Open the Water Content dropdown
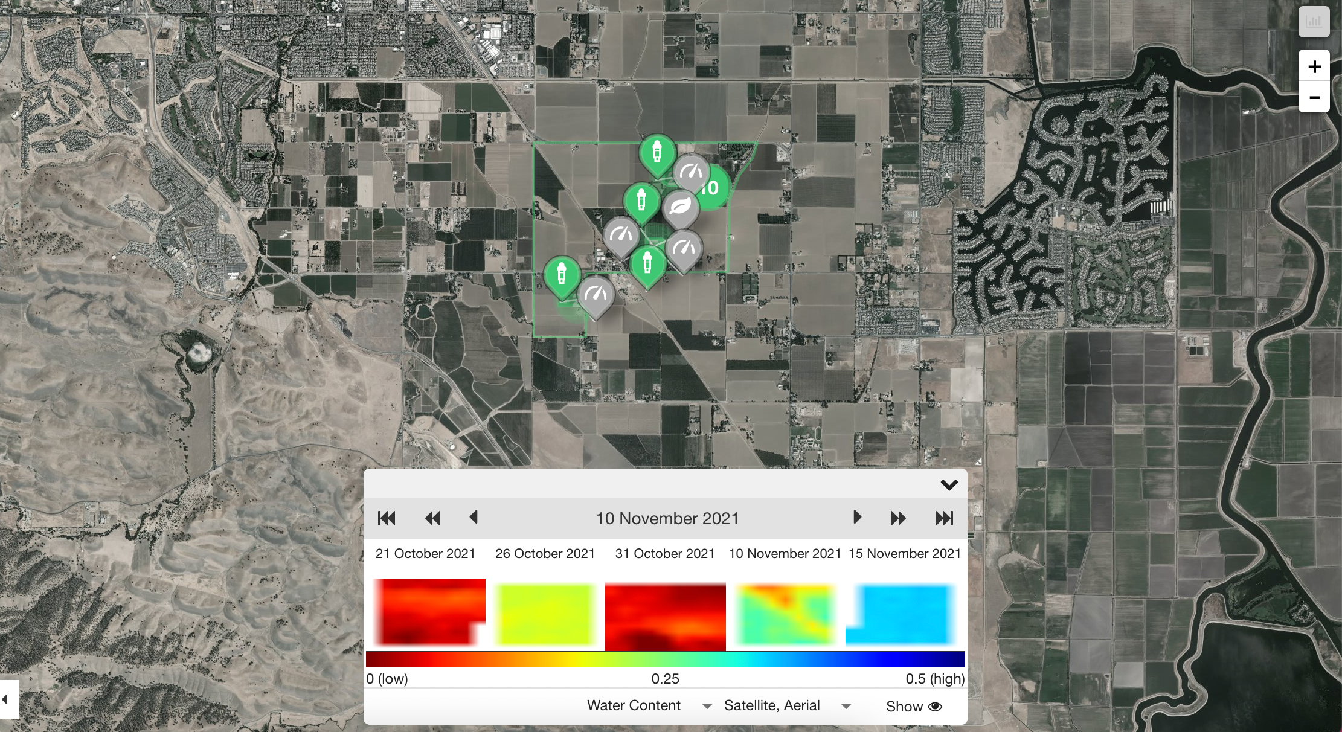1342x732 pixels. [649, 705]
